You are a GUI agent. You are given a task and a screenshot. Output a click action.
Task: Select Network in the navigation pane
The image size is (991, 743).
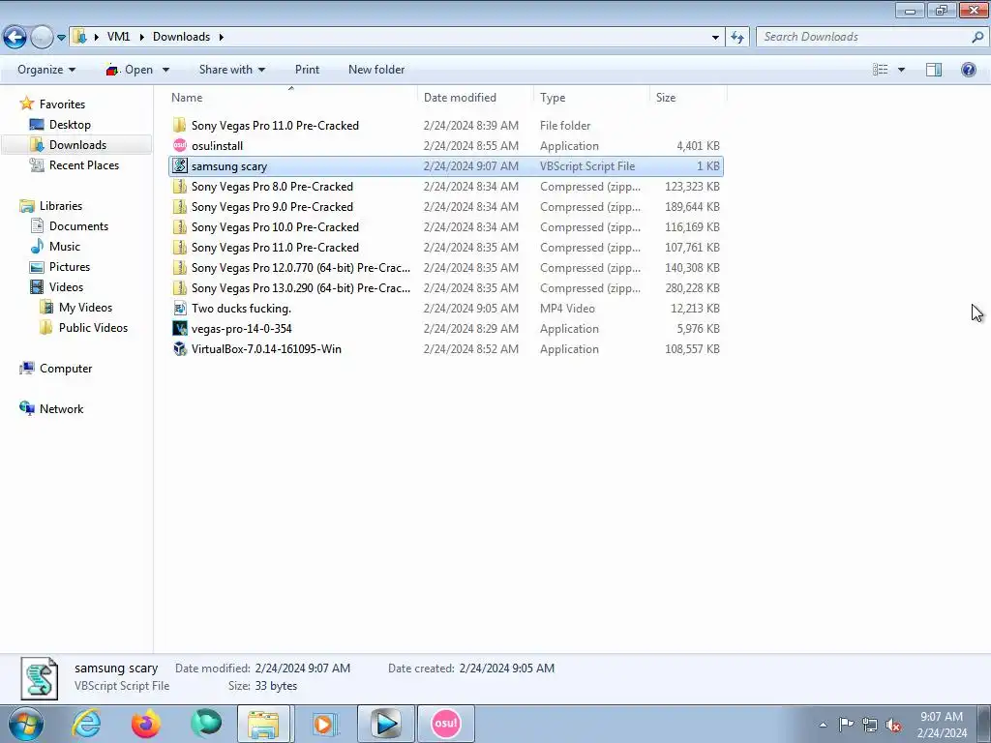(61, 409)
